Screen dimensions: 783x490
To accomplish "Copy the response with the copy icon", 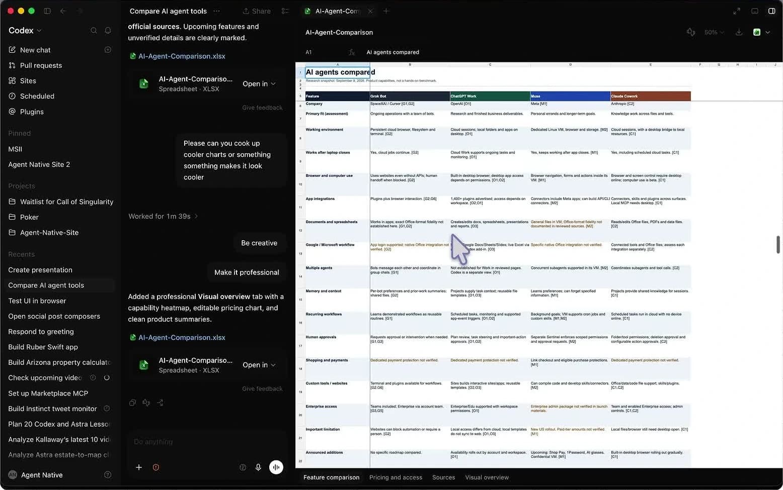I will (132, 403).
